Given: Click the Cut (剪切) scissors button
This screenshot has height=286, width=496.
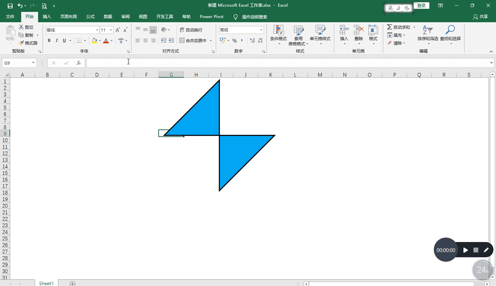Looking at the screenshot, I should point(26,27).
